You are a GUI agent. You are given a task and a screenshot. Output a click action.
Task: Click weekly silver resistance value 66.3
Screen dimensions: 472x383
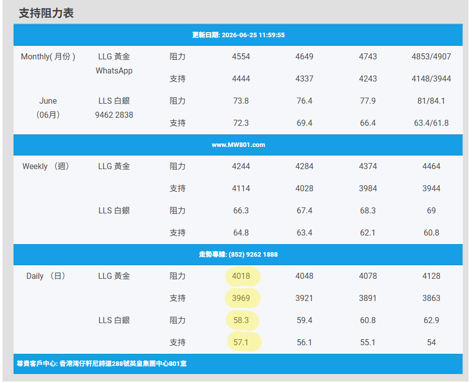[241, 210]
